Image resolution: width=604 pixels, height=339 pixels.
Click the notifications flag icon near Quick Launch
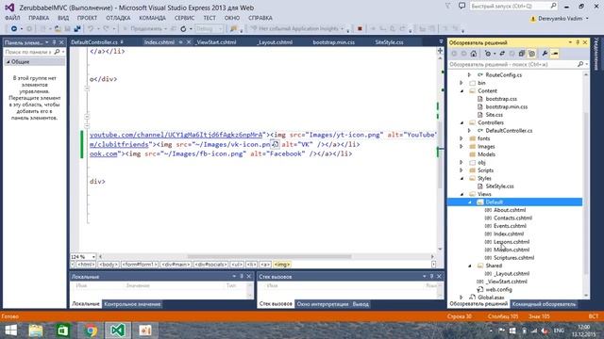point(447,7)
